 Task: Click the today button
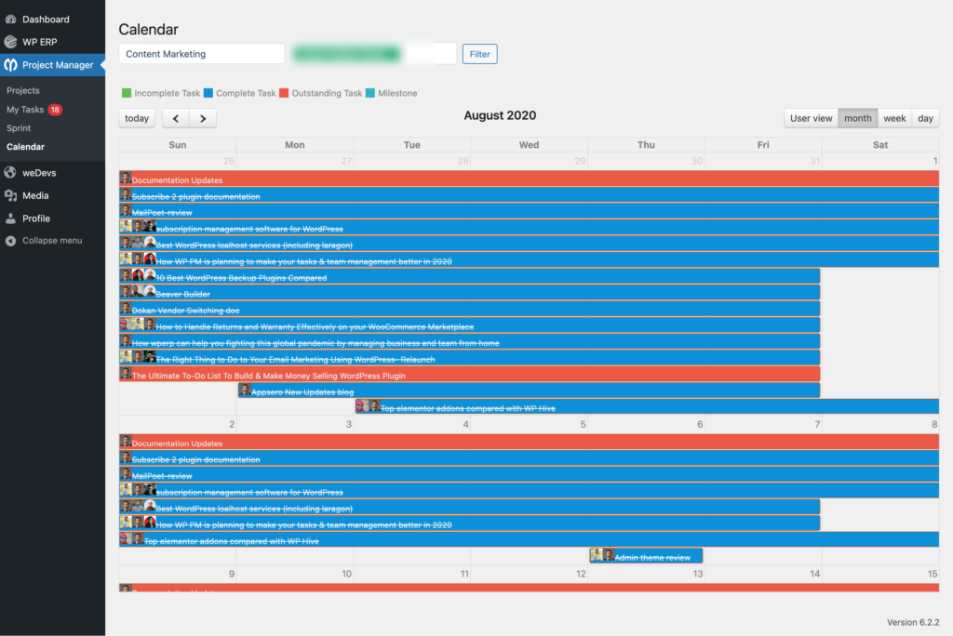point(137,118)
